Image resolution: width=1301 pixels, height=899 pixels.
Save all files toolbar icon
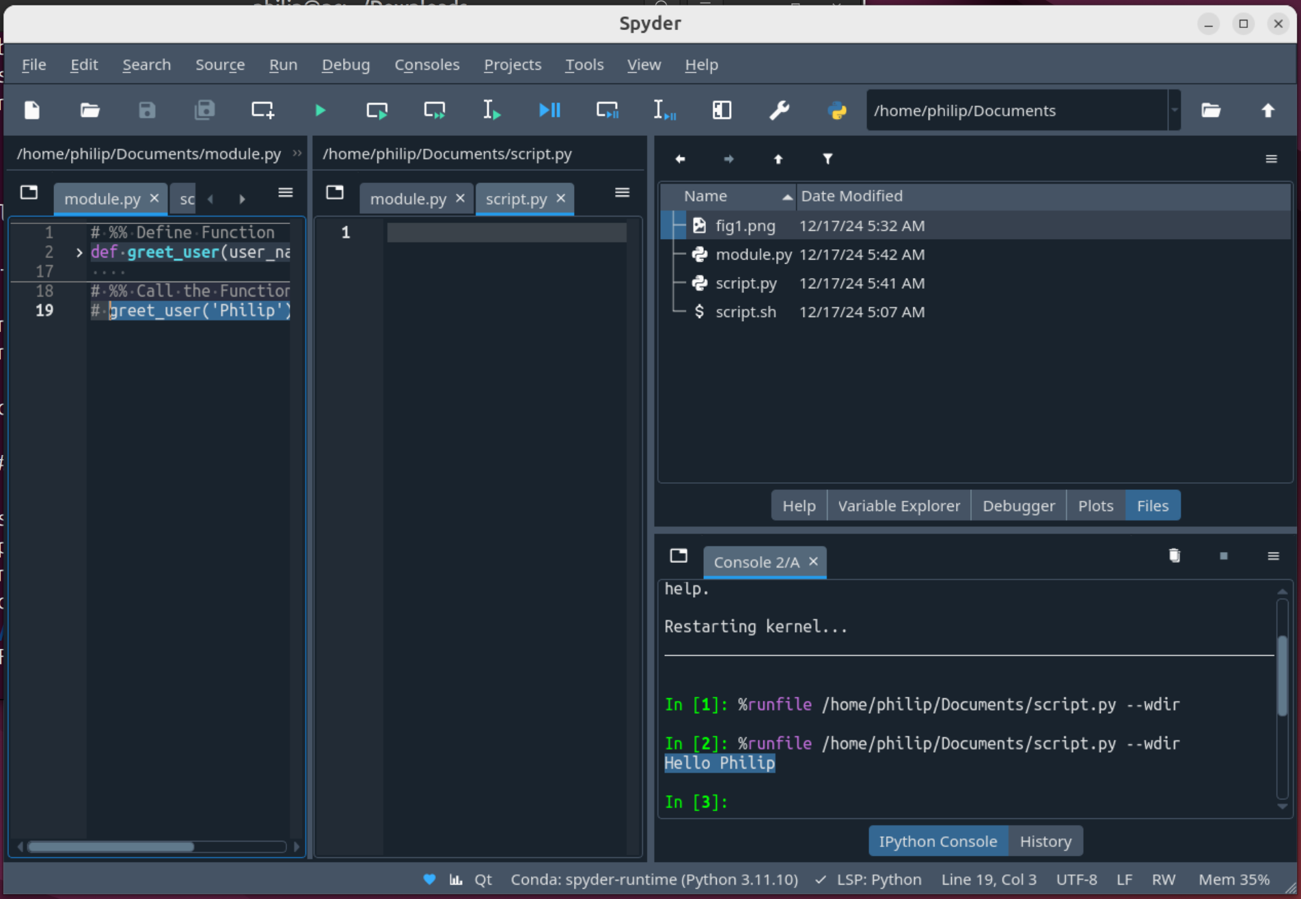coord(204,110)
